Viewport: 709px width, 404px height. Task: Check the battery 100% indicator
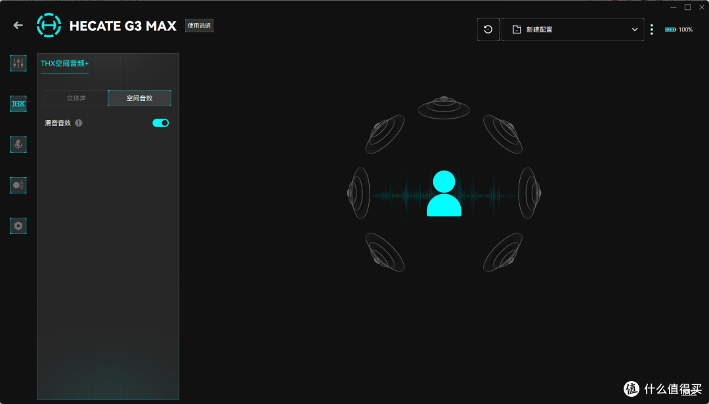[679, 30]
